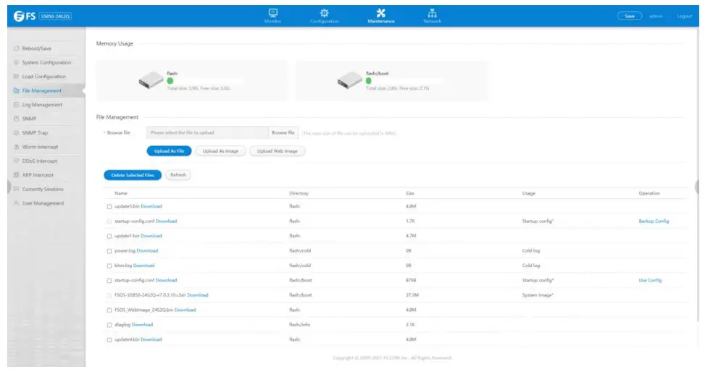The image size is (705, 374).
Task: Click the FS logo
Action: (x=25, y=16)
